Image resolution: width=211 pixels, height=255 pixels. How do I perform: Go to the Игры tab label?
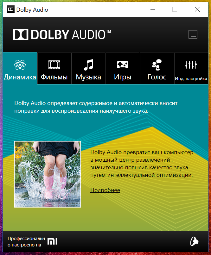click(x=123, y=77)
